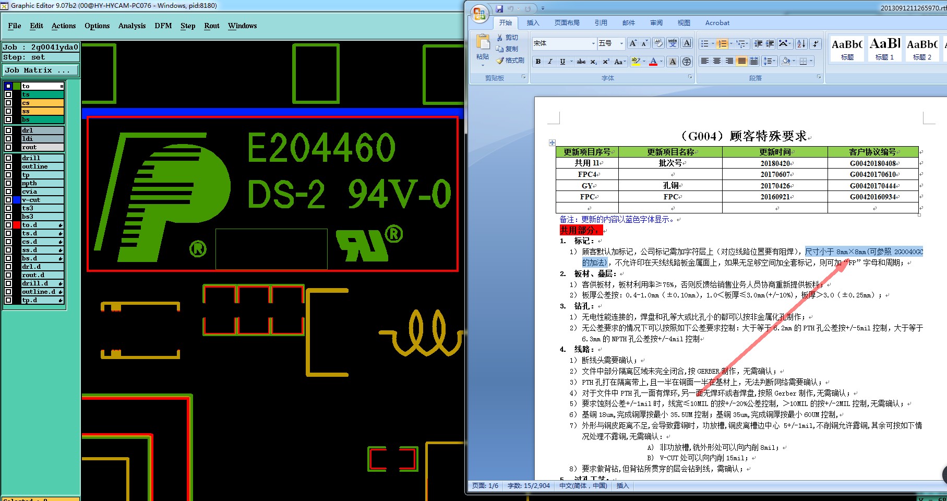947x501 pixels.
Task: Open the font size dropdown 五号
Action: point(621,43)
